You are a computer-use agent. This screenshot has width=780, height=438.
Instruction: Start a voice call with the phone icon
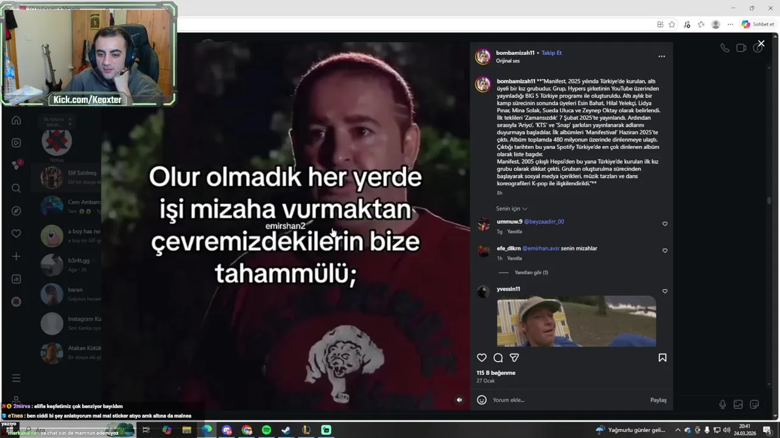pyautogui.click(x=725, y=48)
